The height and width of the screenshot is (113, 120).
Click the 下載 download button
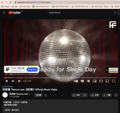pyautogui.click(x=107, y=95)
